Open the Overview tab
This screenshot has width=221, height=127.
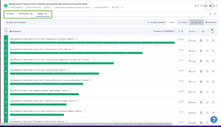pos(10,14)
